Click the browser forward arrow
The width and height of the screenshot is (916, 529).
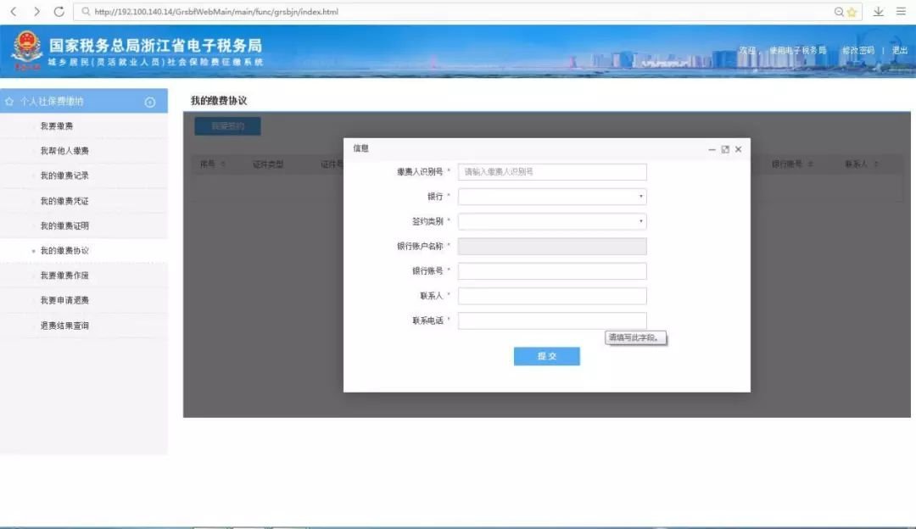pos(36,12)
